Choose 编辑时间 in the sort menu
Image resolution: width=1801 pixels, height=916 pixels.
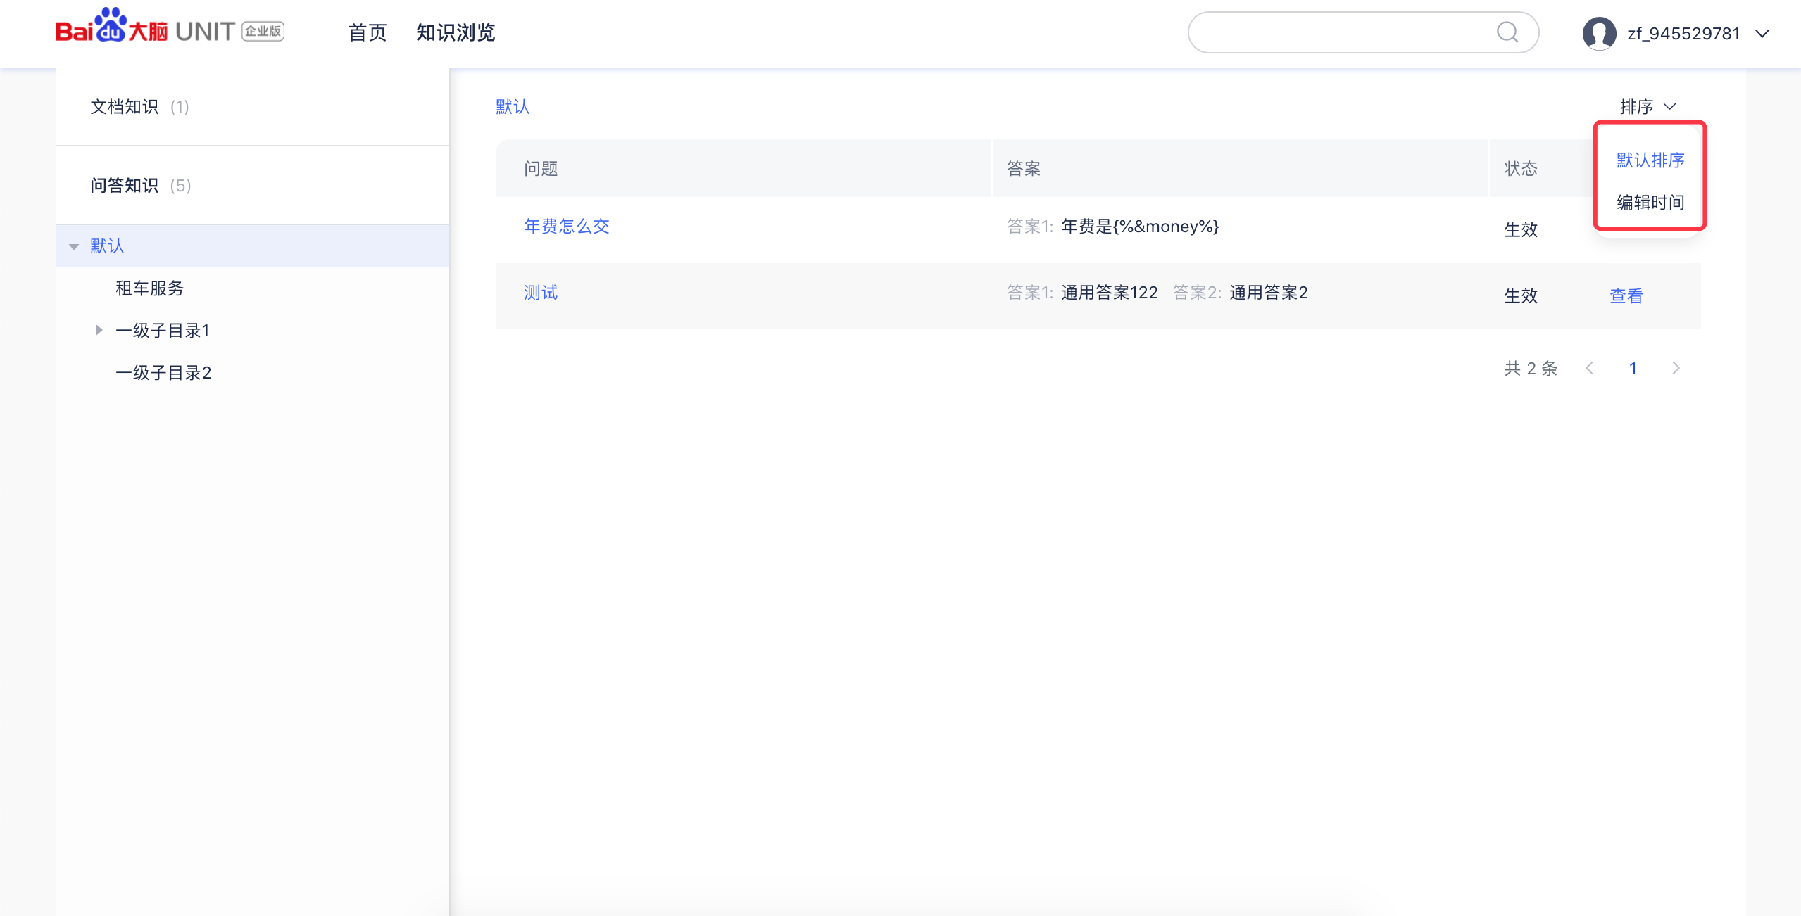tap(1650, 203)
